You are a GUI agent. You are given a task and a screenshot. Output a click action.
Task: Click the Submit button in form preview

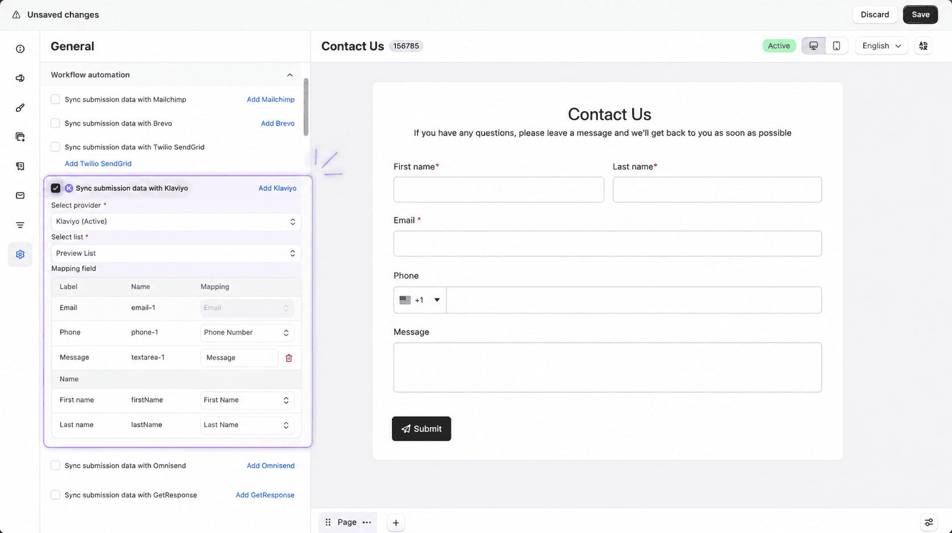pyautogui.click(x=421, y=429)
